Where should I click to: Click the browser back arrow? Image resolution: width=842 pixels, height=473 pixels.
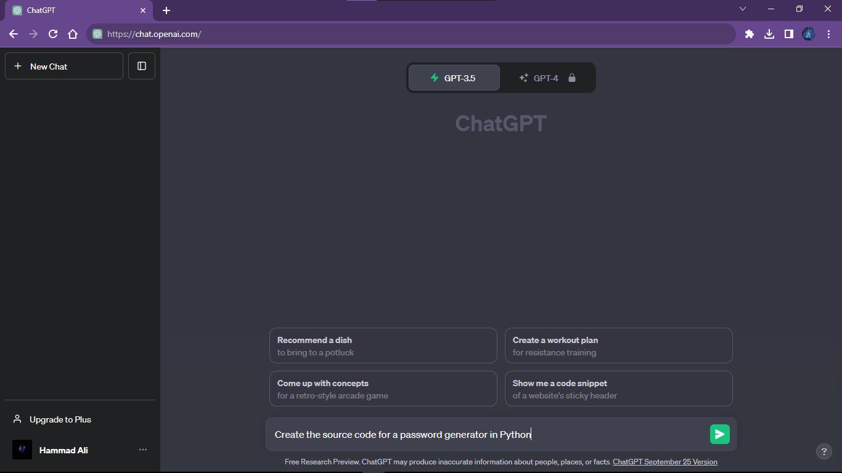click(x=14, y=34)
